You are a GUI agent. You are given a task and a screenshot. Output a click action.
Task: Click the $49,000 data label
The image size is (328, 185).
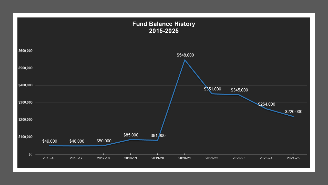pos(50,141)
